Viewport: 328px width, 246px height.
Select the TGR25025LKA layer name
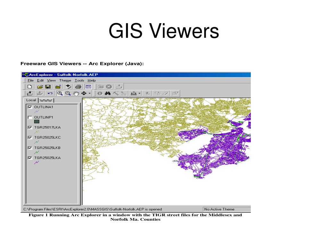pos(47,158)
